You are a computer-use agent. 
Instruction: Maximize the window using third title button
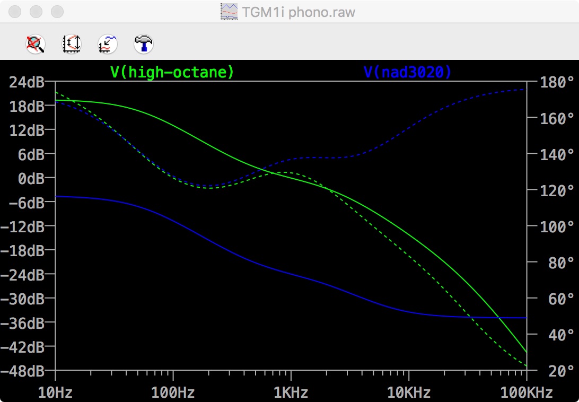click(x=57, y=12)
